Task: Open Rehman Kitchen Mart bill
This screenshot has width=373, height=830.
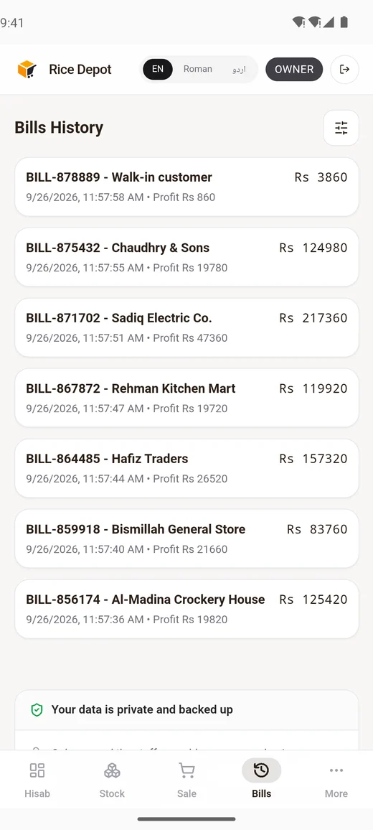Action: [x=186, y=398]
